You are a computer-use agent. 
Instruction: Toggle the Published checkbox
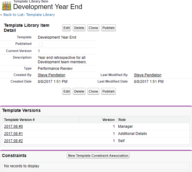click(x=41, y=44)
